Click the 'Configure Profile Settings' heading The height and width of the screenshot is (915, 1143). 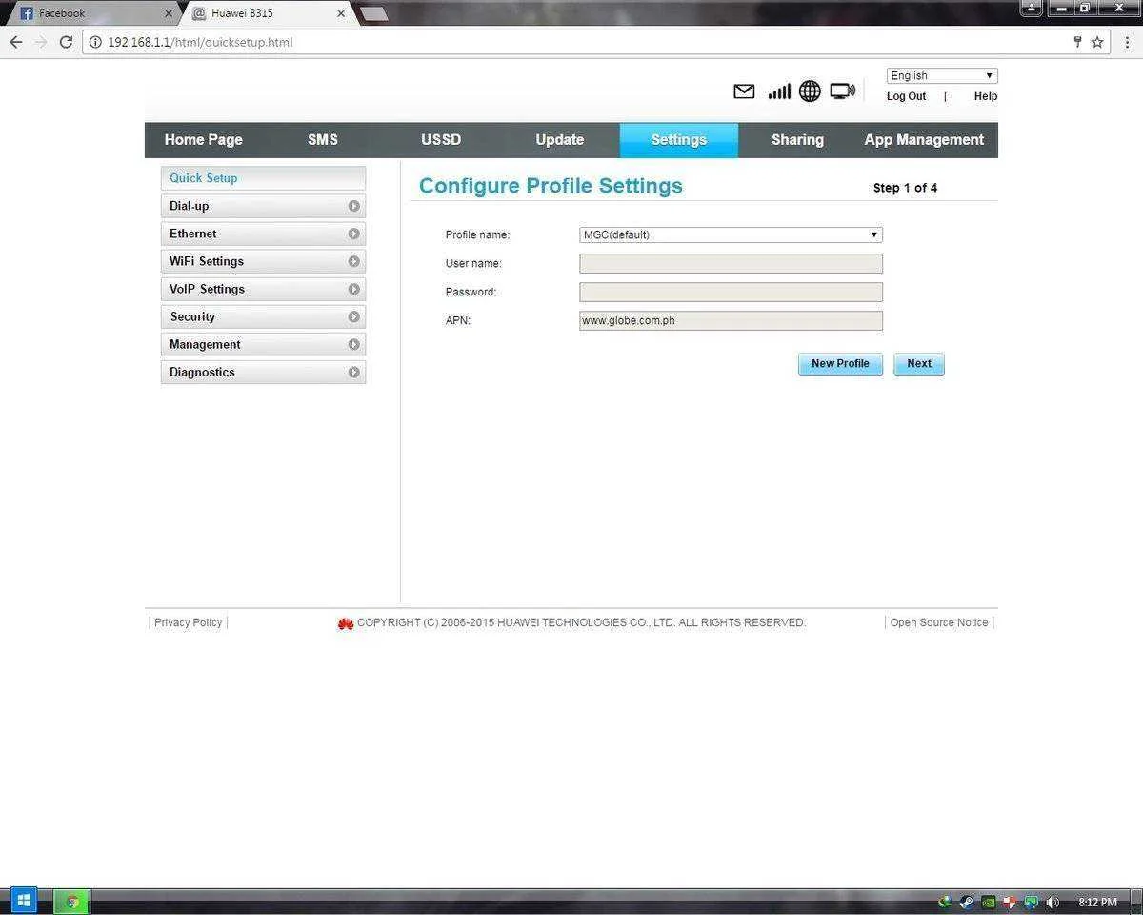[x=551, y=186]
